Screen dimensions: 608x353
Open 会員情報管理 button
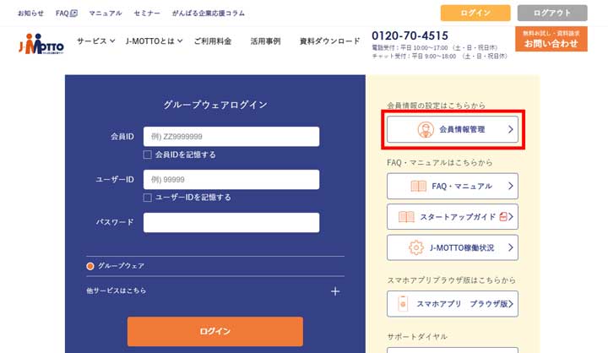453,129
